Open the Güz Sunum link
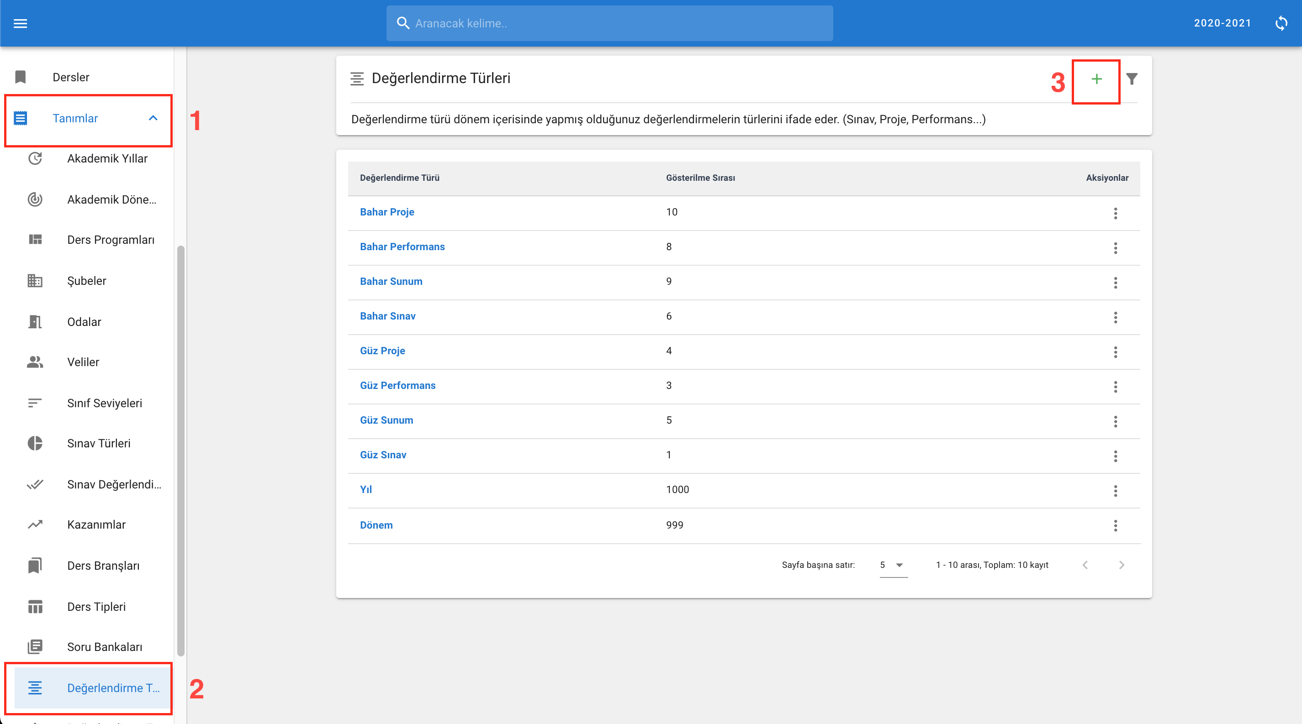 386,420
